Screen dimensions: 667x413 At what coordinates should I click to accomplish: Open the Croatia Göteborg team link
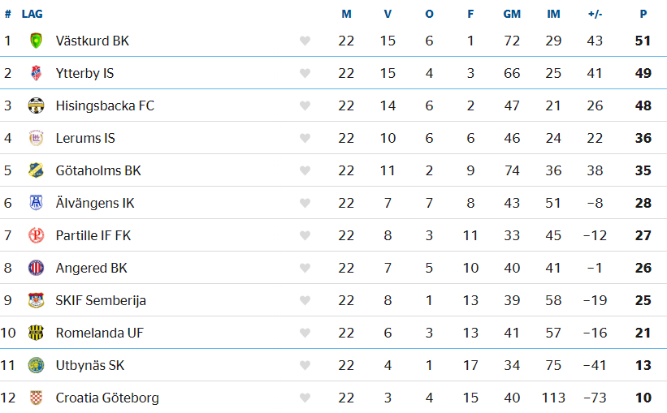pos(107,398)
